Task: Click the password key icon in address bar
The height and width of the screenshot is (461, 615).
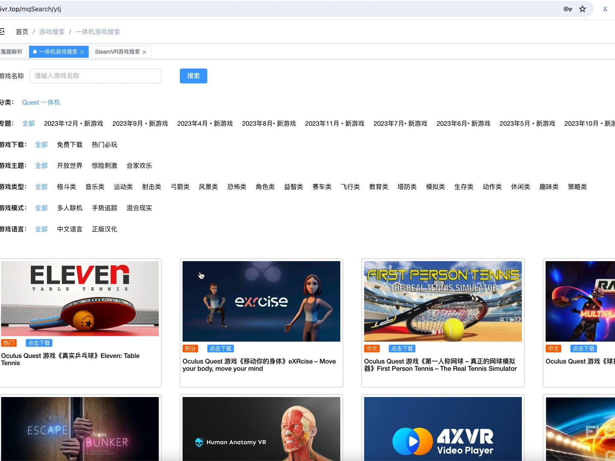Action: click(568, 9)
